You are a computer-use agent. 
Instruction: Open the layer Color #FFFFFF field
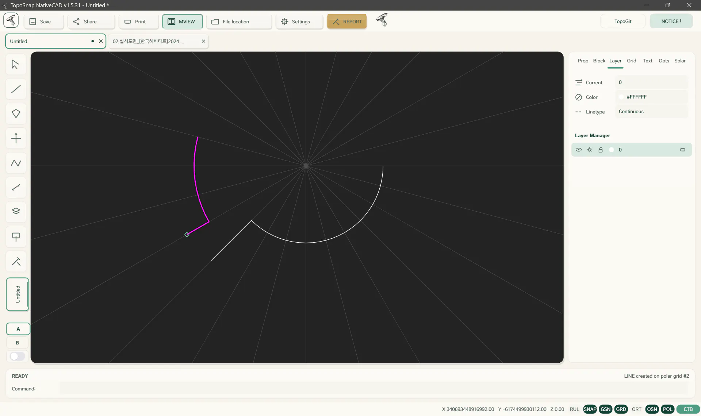[651, 97]
